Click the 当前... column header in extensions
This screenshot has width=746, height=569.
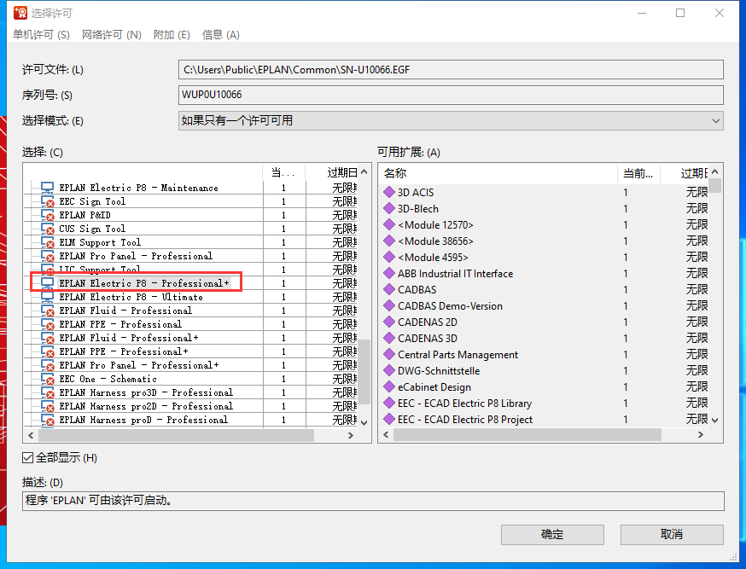point(639,173)
